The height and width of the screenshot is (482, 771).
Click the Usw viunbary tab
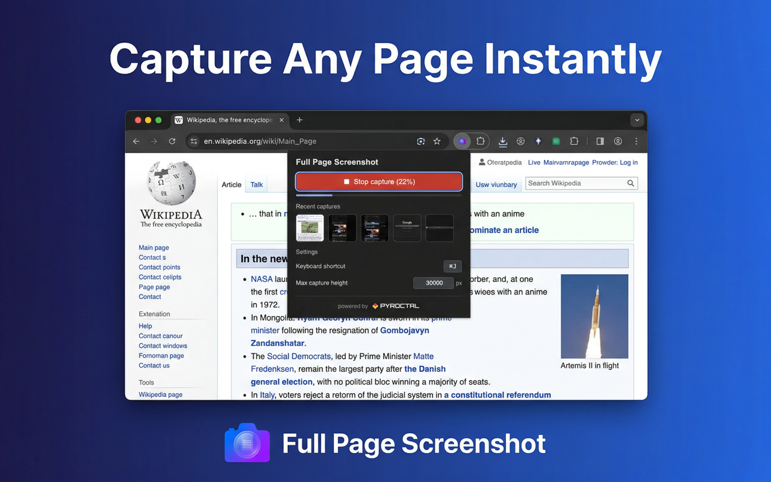496,184
